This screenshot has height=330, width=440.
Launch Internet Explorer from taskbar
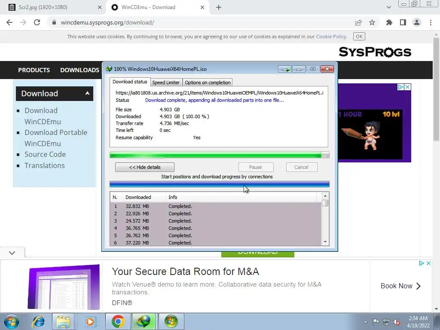point(38,321)
